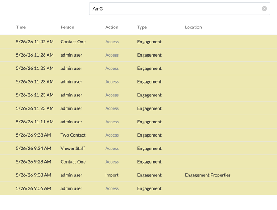277x210 pixels.
Task: Select the Two Contact person cell
Action: click(73, 135)
